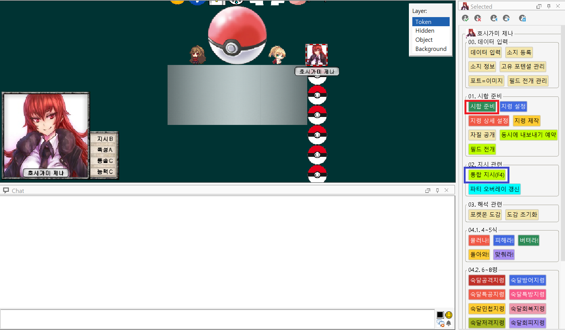
Task: Toggle chat scroll lock icon
Action: pos(441,323)
